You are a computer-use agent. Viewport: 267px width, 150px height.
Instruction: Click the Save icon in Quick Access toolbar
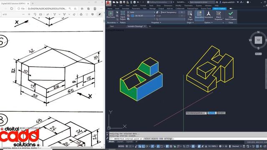(121, 2)
